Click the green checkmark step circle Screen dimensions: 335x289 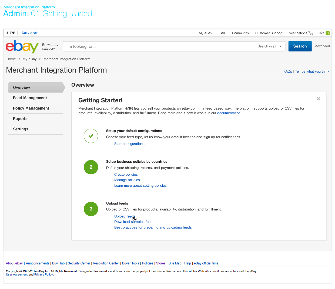click(x=91, y=136)
